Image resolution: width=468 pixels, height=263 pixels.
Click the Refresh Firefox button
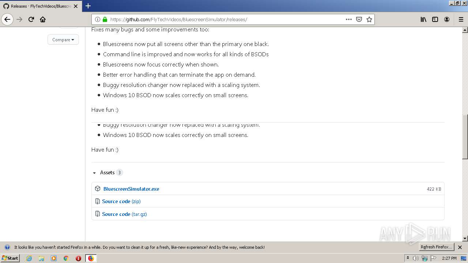point(436,247)
